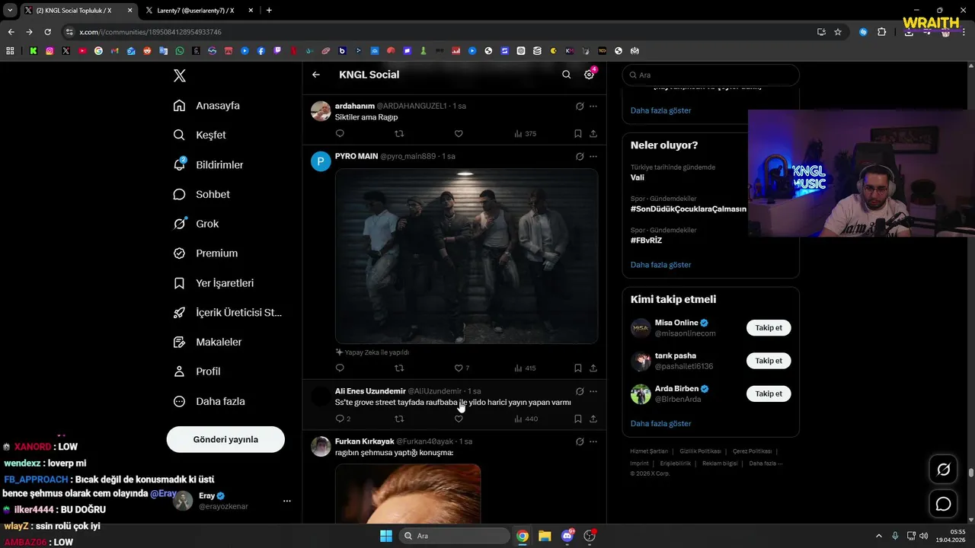This screenshot has height=548, width=975.
Task: Open Yer İşaretleri bookmarks
Action: [x=213, y=283]
